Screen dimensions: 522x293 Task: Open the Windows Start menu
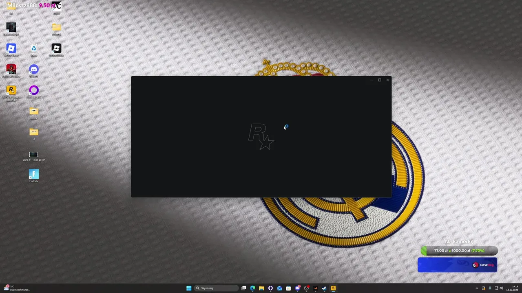pyautogui.click(x=189, y=288)
